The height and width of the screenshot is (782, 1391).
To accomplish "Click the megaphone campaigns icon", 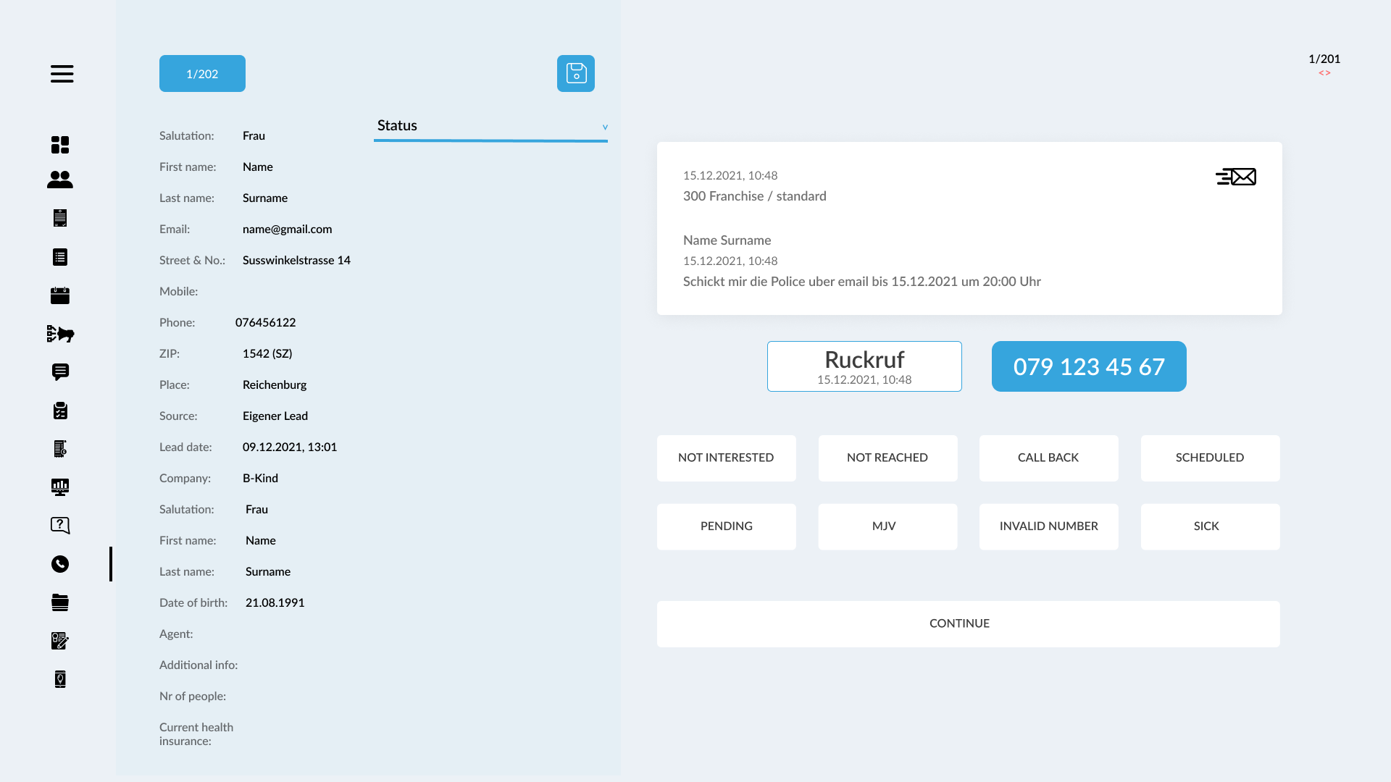I will point(60,334).
